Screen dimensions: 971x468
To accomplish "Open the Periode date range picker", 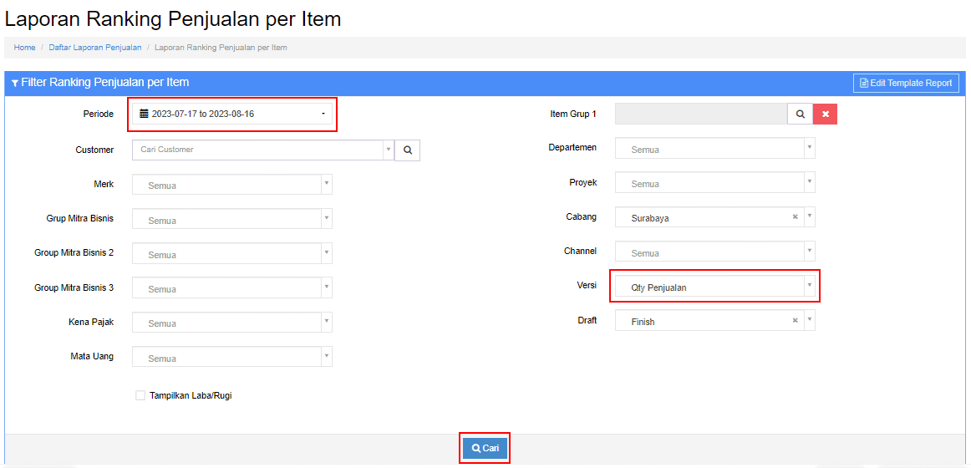I will pyautogui.click(x=232, y=114).
